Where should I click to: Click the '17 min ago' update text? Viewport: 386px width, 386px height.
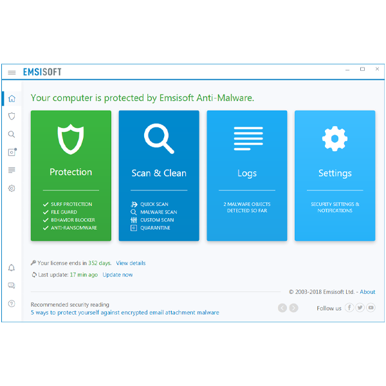tap(84, 275)
